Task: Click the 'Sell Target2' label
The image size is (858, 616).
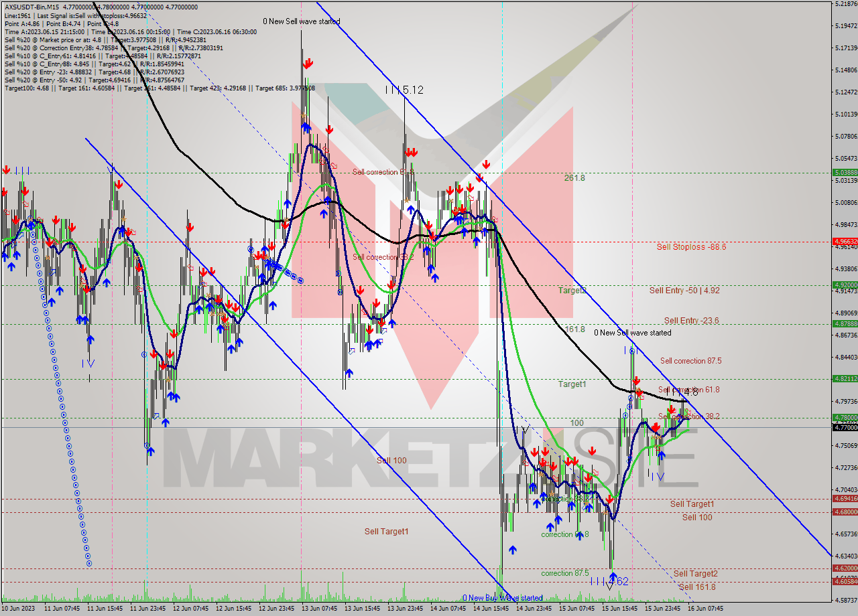Action: click(696, 574)
